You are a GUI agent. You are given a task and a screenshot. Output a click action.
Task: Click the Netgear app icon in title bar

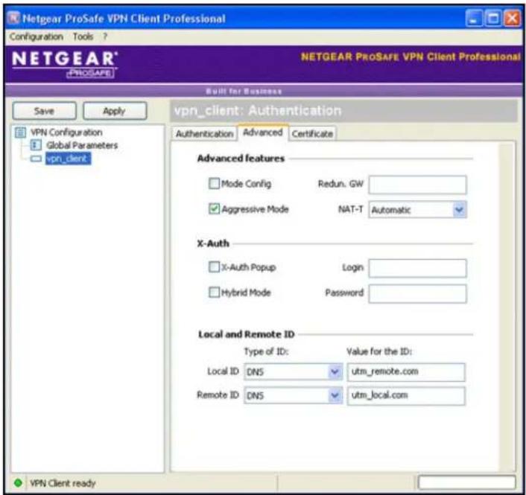[x=13, y=18]
